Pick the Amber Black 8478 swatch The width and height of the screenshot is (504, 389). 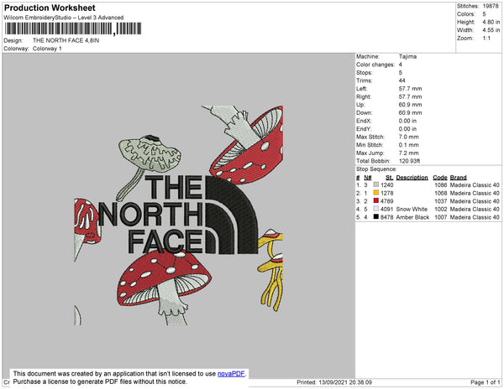[375, 217]
